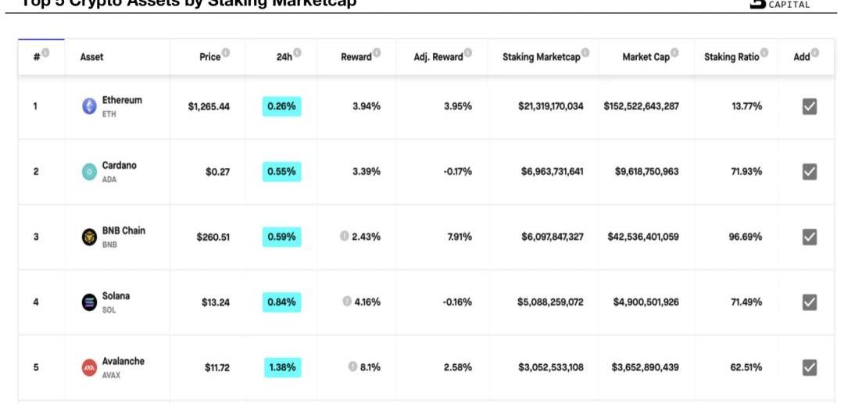Click the Solana staking marketcap value
This screenshot has height=411, width=844.
(x=550, y=302)
